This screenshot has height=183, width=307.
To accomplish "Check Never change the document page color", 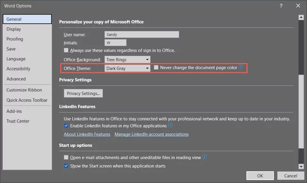I will coord(156,67).
